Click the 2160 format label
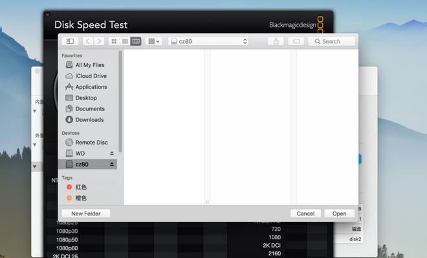Image resolution: width=427 pixels, height=258 pixels. click(274, 253)
